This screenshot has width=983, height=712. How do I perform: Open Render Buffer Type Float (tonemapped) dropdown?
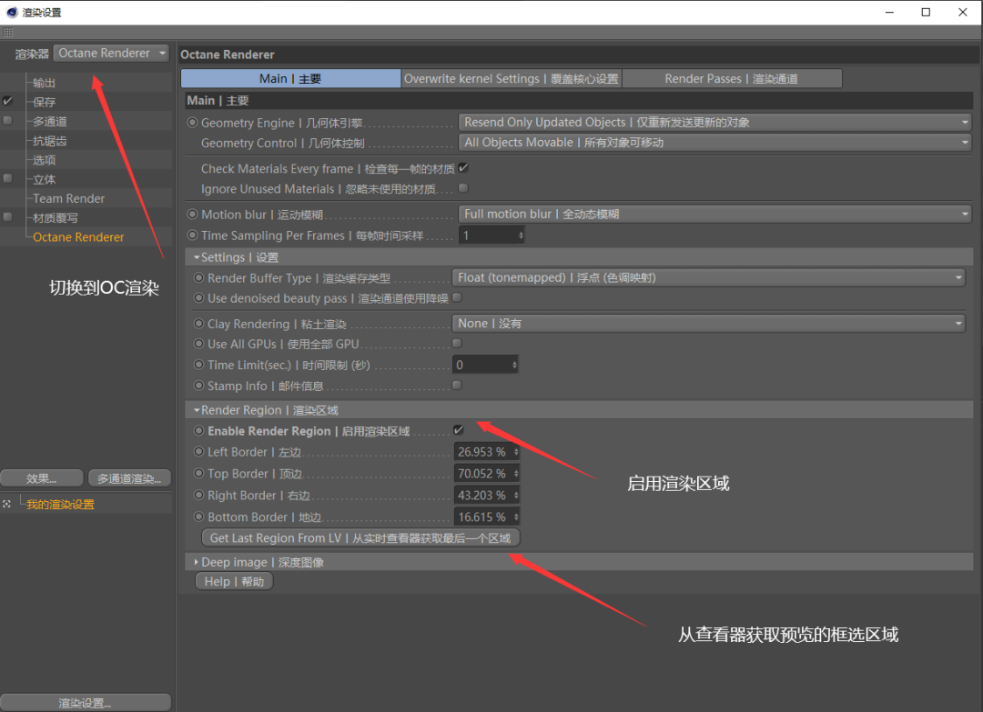coord(708,277)
